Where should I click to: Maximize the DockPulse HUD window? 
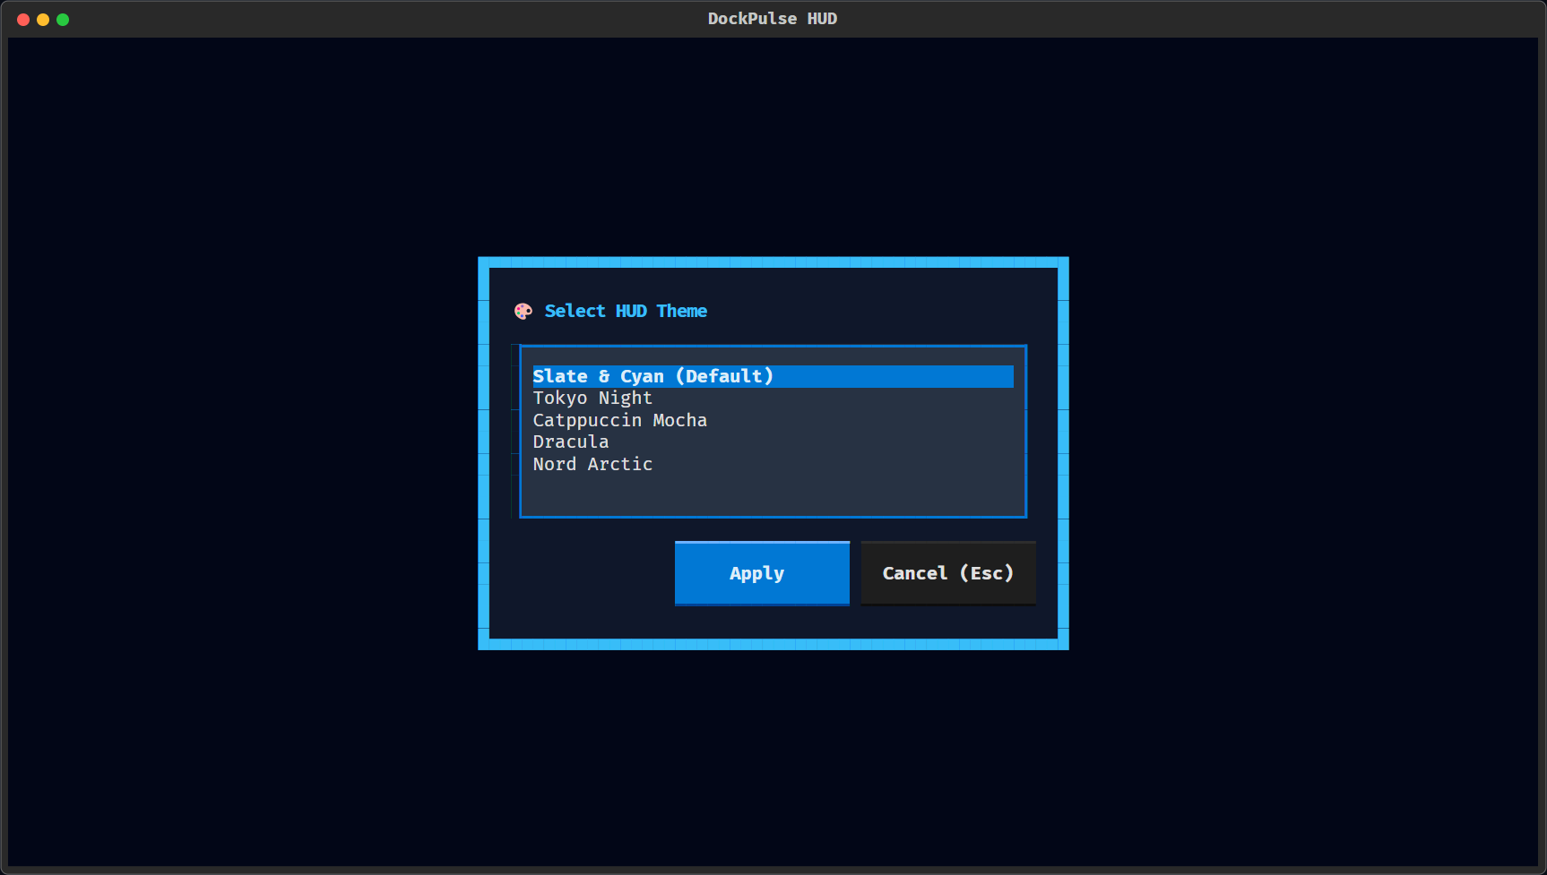coord(63,19)
